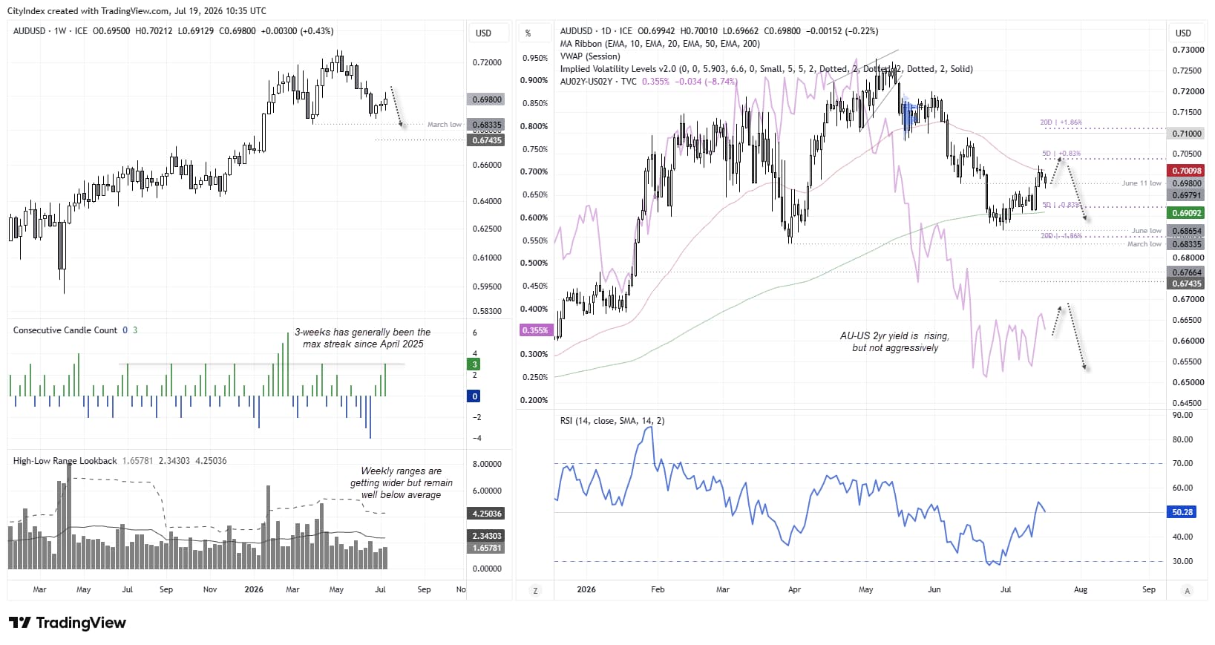Click the 0.67435 price label on the weekly chart

pos(487,140)
